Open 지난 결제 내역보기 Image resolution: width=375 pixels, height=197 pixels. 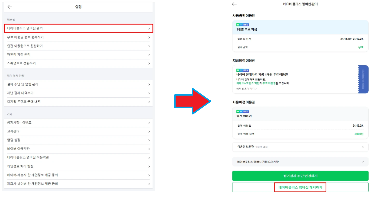tap(78, 93)
